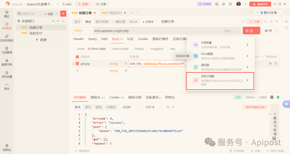
Task: Click the 发送 send button
Action: click(x=249, y=31)
